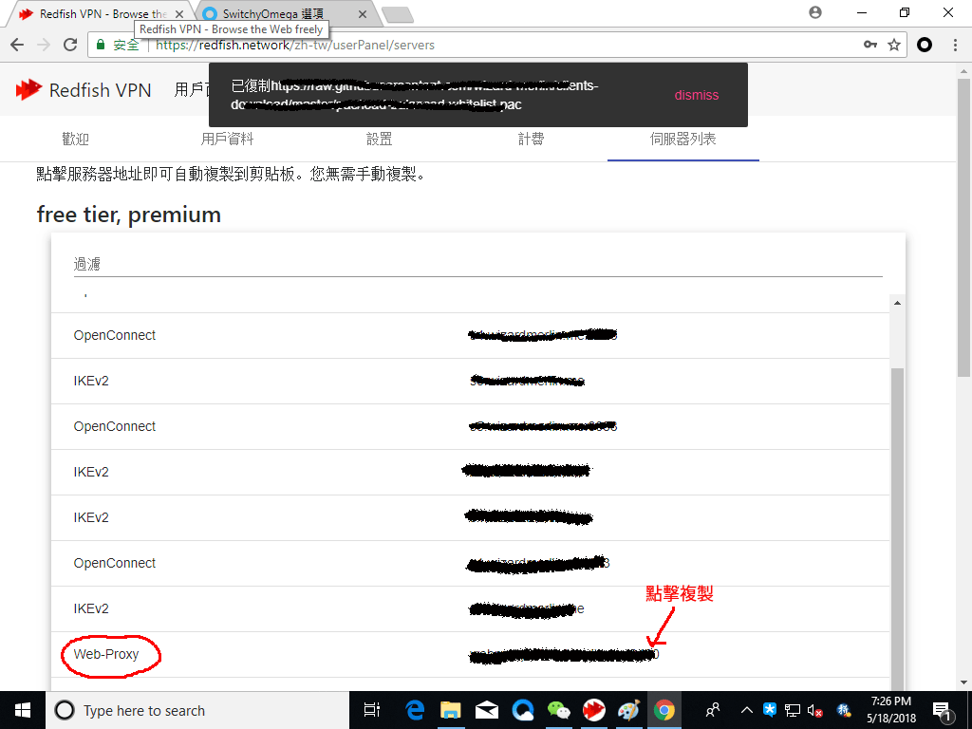Open the Mail app from the taskbar
The image size is (972, 729).
click(x=487, y=710)
